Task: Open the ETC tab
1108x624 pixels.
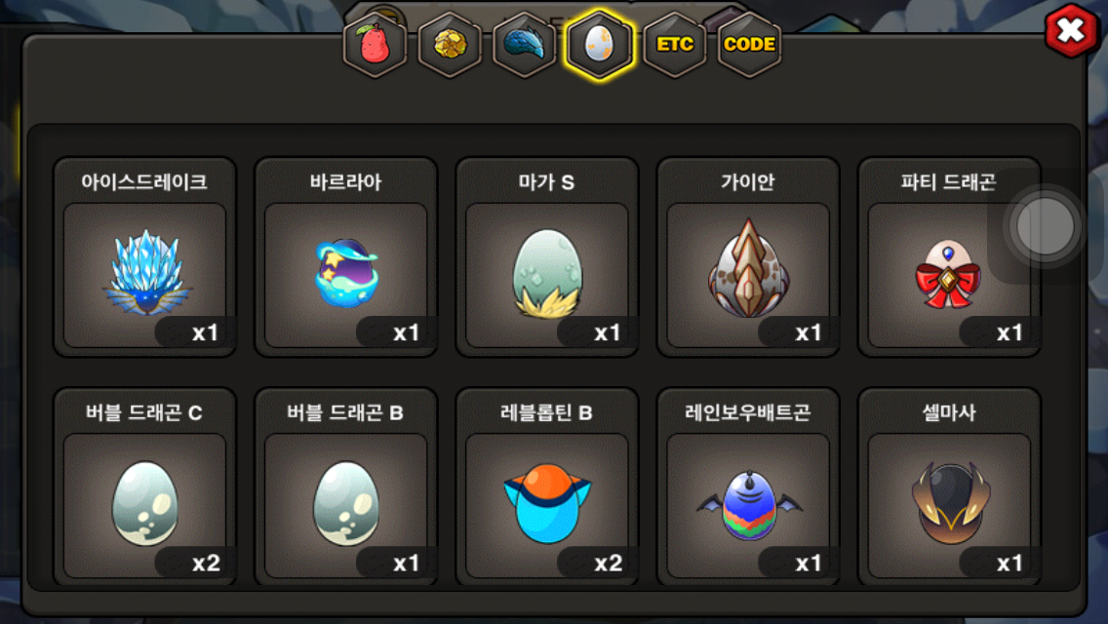Action: coord(675,45)
